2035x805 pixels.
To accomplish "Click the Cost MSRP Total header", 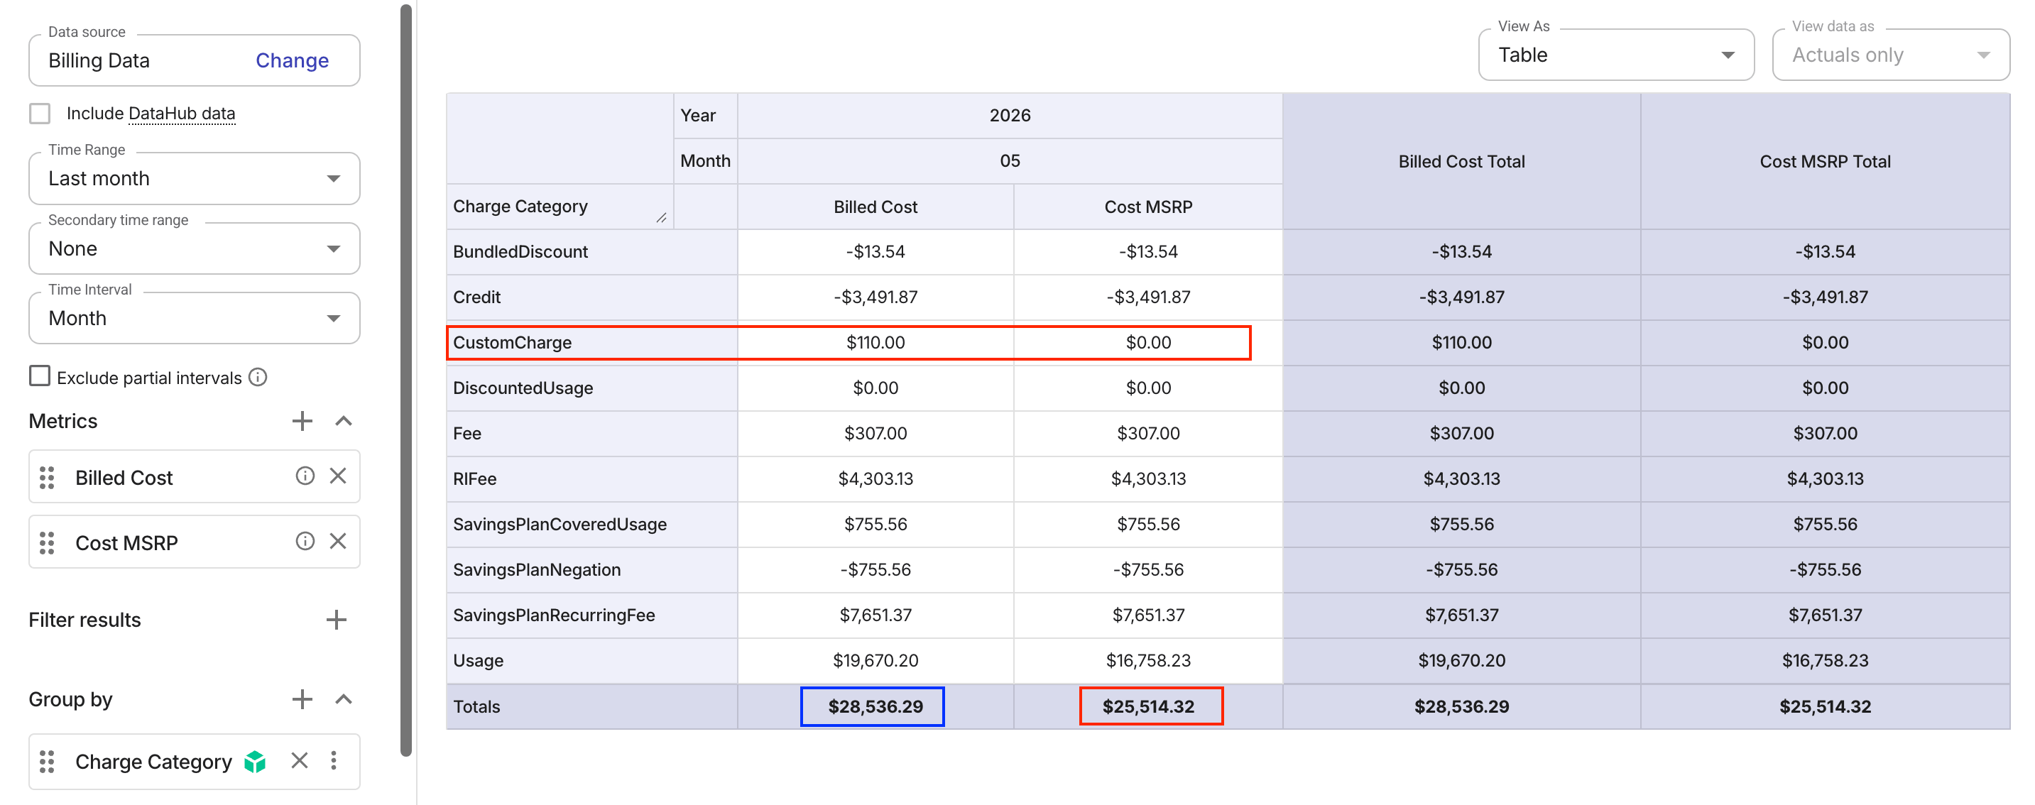I will 1825,161.
